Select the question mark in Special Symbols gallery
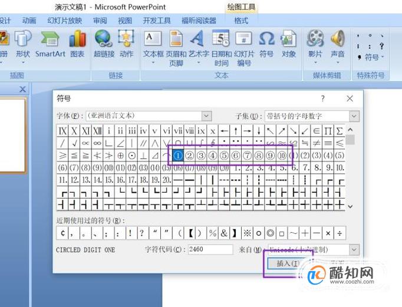402x307 pixels. click(x=382, y=46)
